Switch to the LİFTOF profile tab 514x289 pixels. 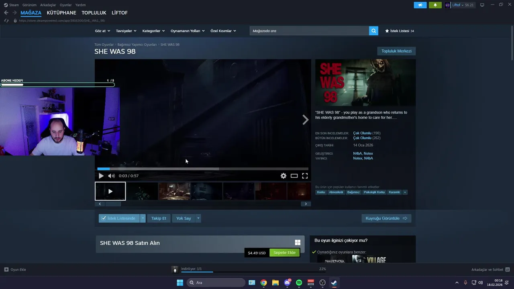[120, 13]
